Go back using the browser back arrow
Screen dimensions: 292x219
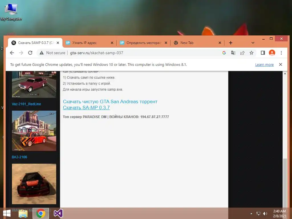pos(12,53)
